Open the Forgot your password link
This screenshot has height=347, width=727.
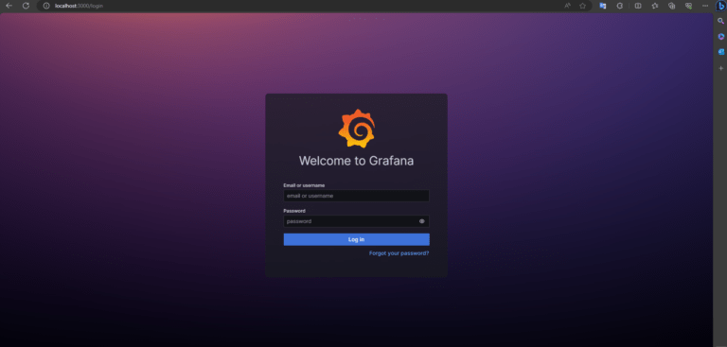click(x=399, y=253)
